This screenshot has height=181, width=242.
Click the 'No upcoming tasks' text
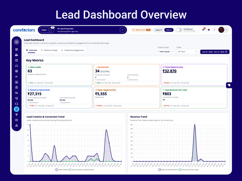click(x=65, y=28)
